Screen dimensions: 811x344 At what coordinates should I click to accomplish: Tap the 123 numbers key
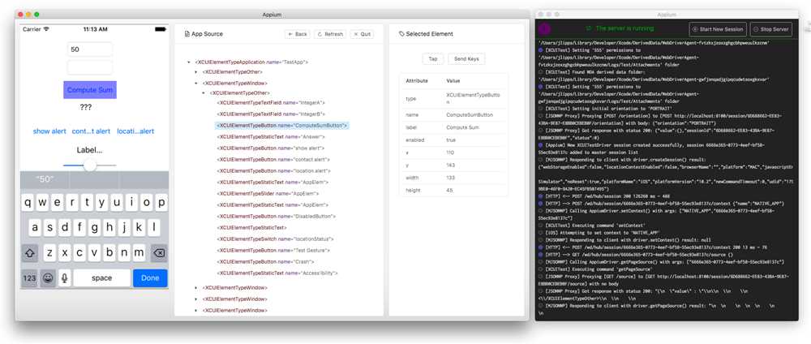tap(29, 278)
